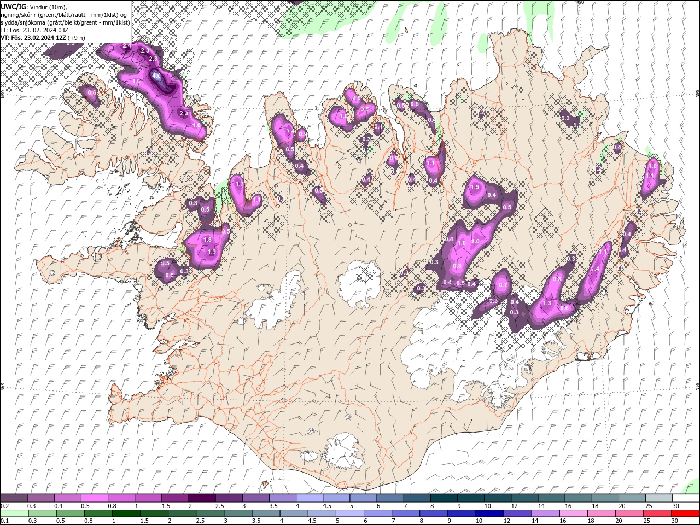Select the very dark purple snow swatch labeled 2

(202, 498)
